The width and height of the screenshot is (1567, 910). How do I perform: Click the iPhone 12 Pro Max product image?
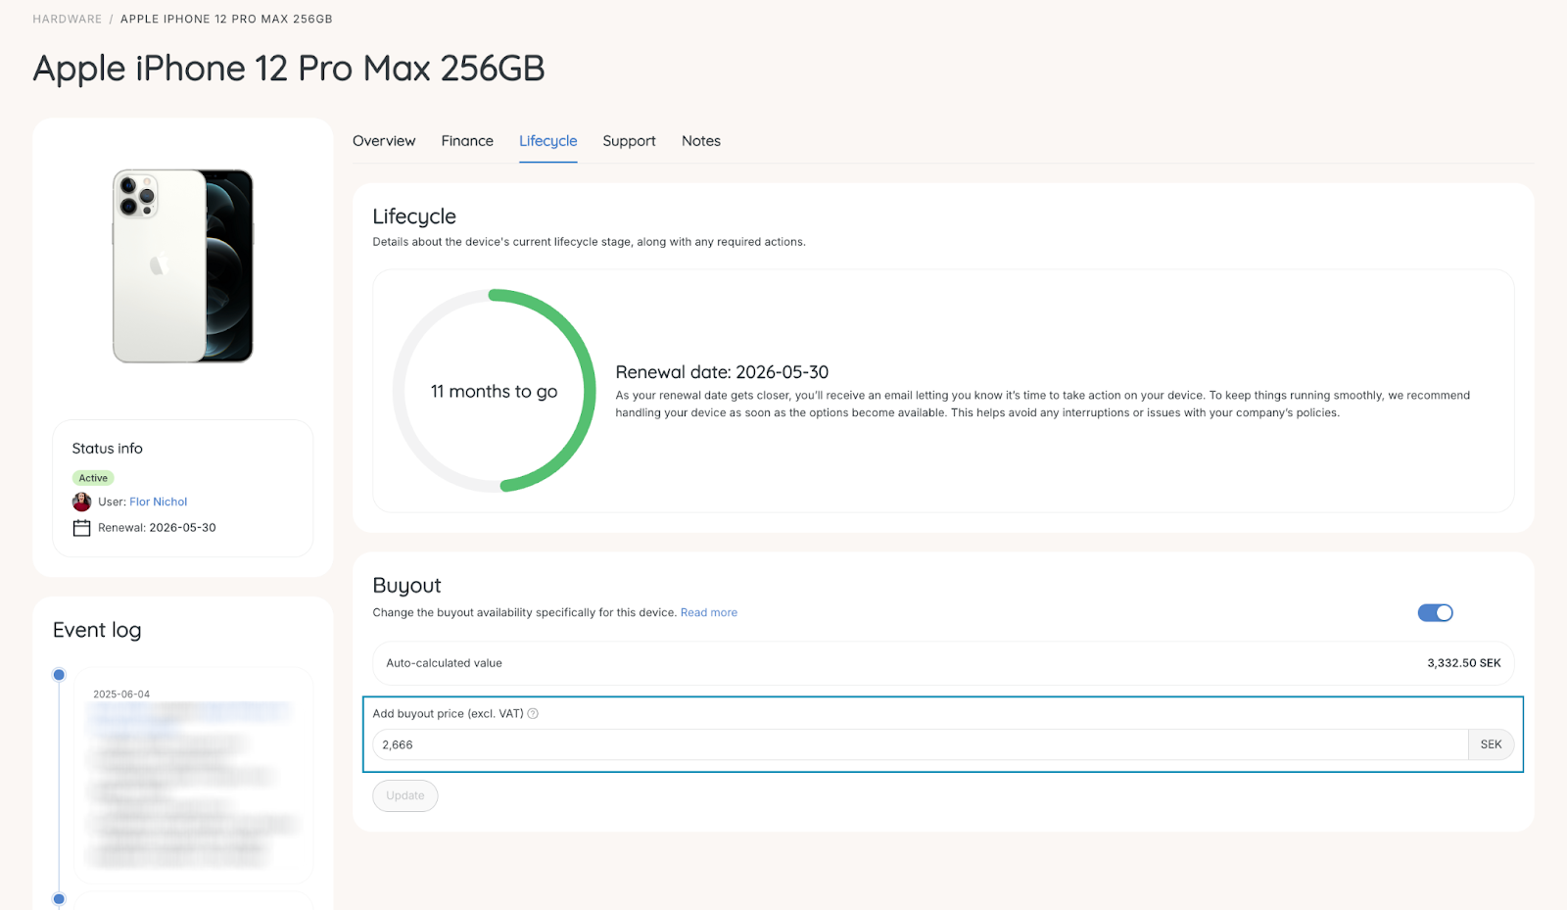[x=183, y=265]
